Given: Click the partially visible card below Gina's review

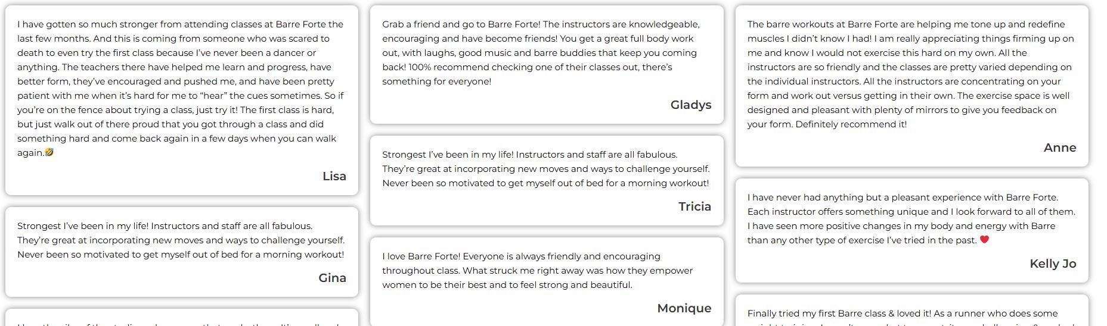Looking at the screenshot, I should [x=181, y=319].
